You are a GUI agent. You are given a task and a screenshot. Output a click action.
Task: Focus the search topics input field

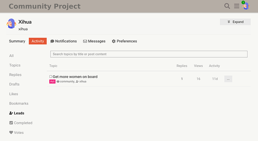click(149, 54)
